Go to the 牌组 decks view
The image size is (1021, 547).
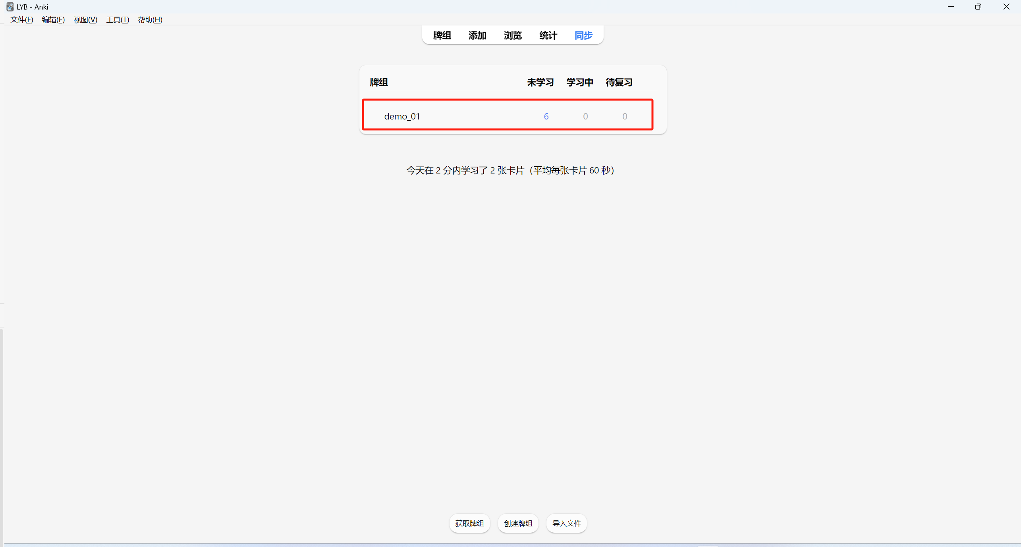pos(442,35)
